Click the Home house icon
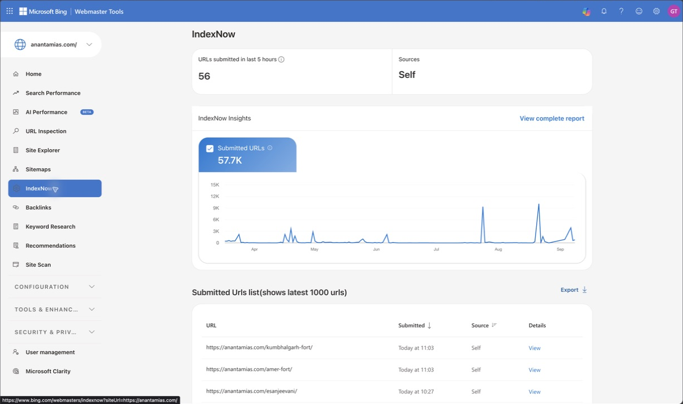The image size is (683, 404). pos(16,74)
